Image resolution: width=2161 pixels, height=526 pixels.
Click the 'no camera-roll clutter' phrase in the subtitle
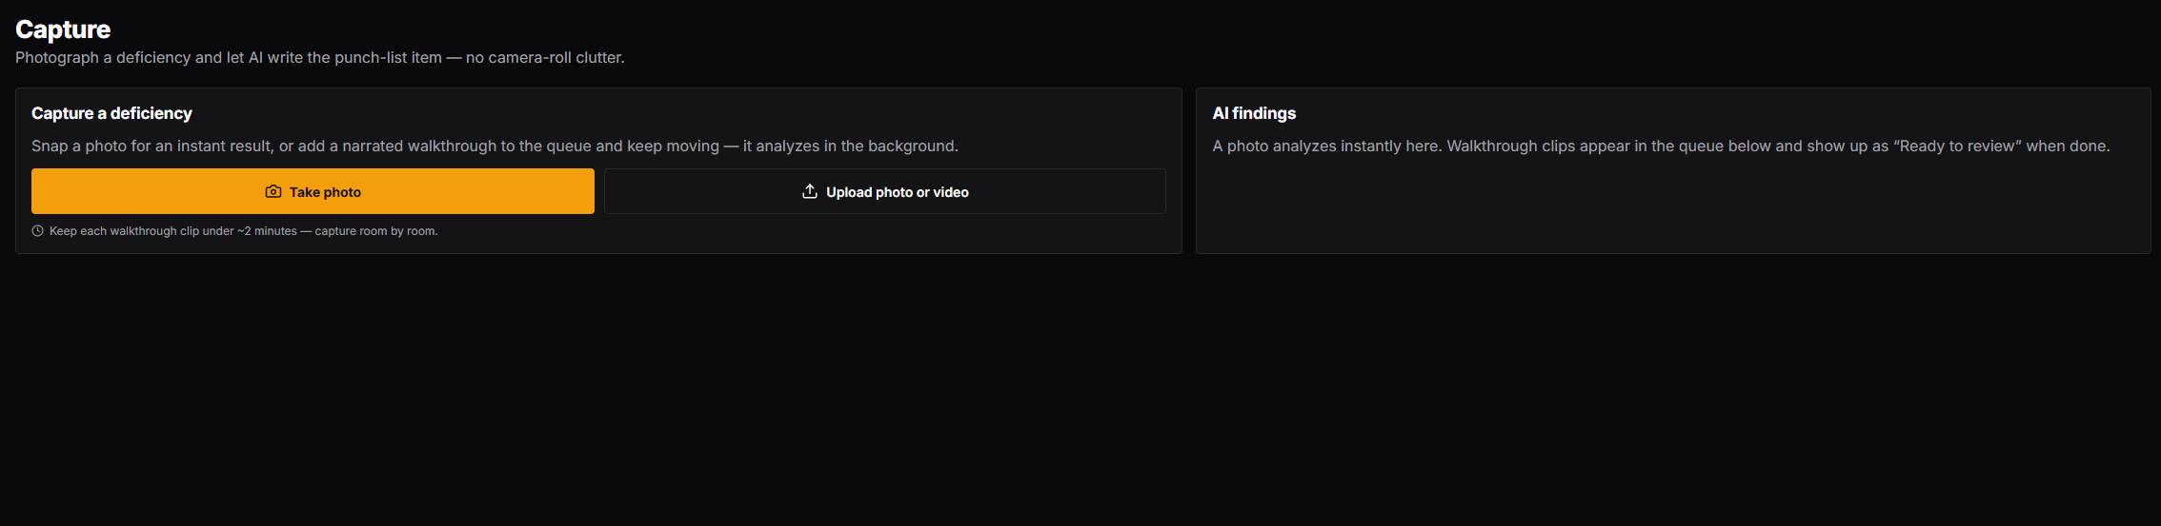[543, 58]
